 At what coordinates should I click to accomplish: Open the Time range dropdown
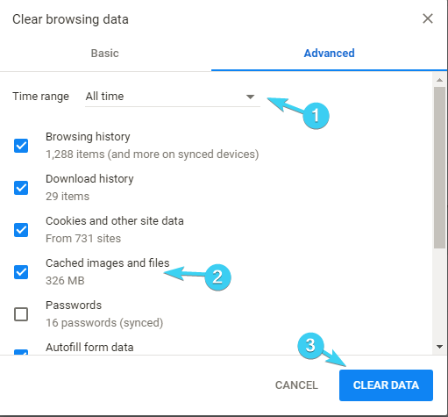tap(173, 97)
